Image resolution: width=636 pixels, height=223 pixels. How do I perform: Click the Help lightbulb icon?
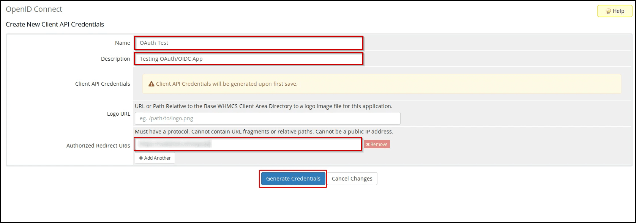pos(609,11)
